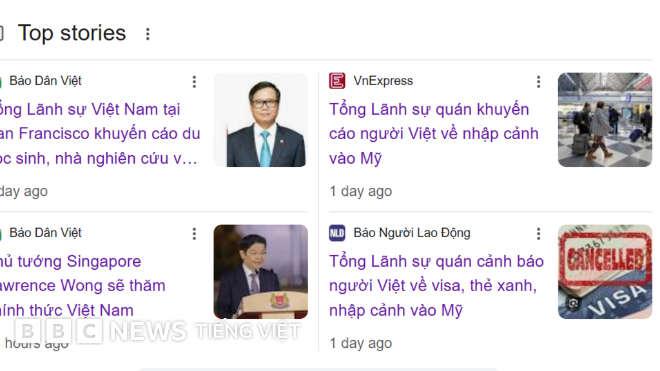Click the red VnExpress logo icon
Viewport: 660px width, 371px height.
(337, 81)
